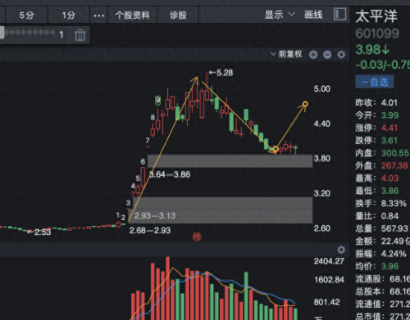Click the 内盘 300.55 value
Viewport: 410px width, 320px height.
coord(395,153)
